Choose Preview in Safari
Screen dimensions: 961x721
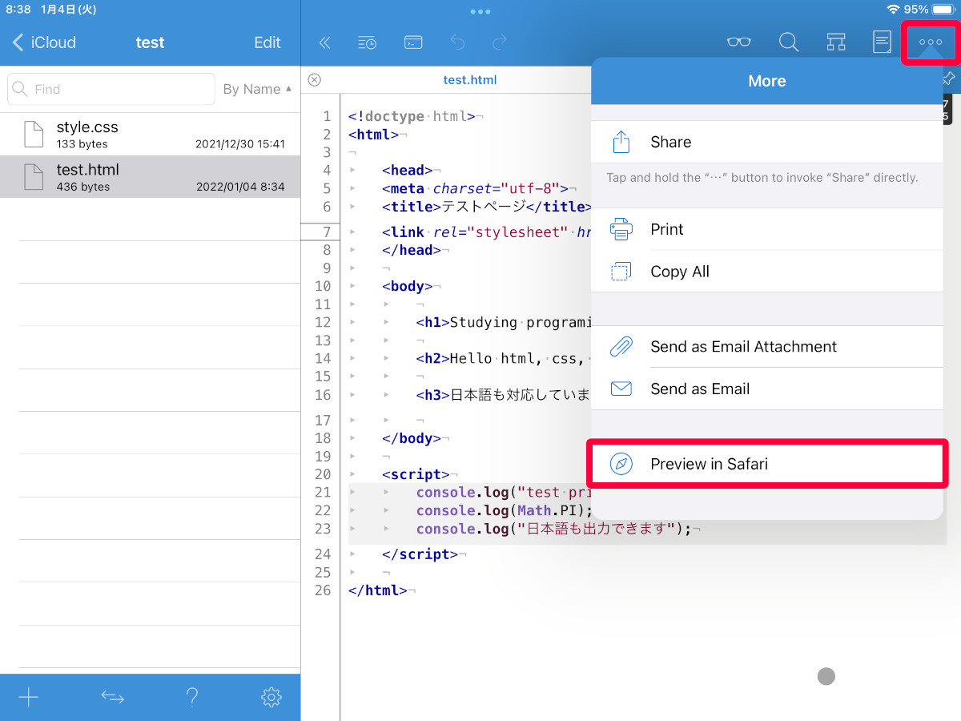[767, 464]
